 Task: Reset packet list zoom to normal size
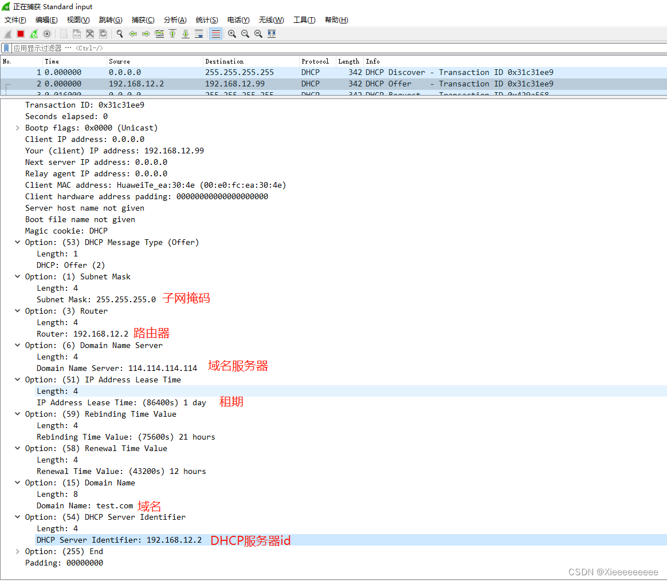pyautogui.click(x=258, y=33)
